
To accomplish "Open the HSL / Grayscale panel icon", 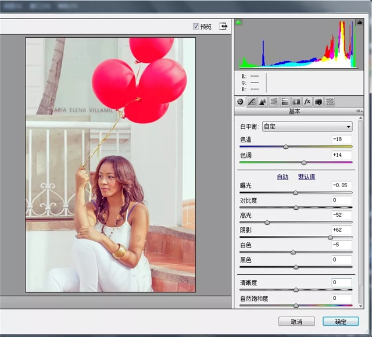I will coord(274,102).
